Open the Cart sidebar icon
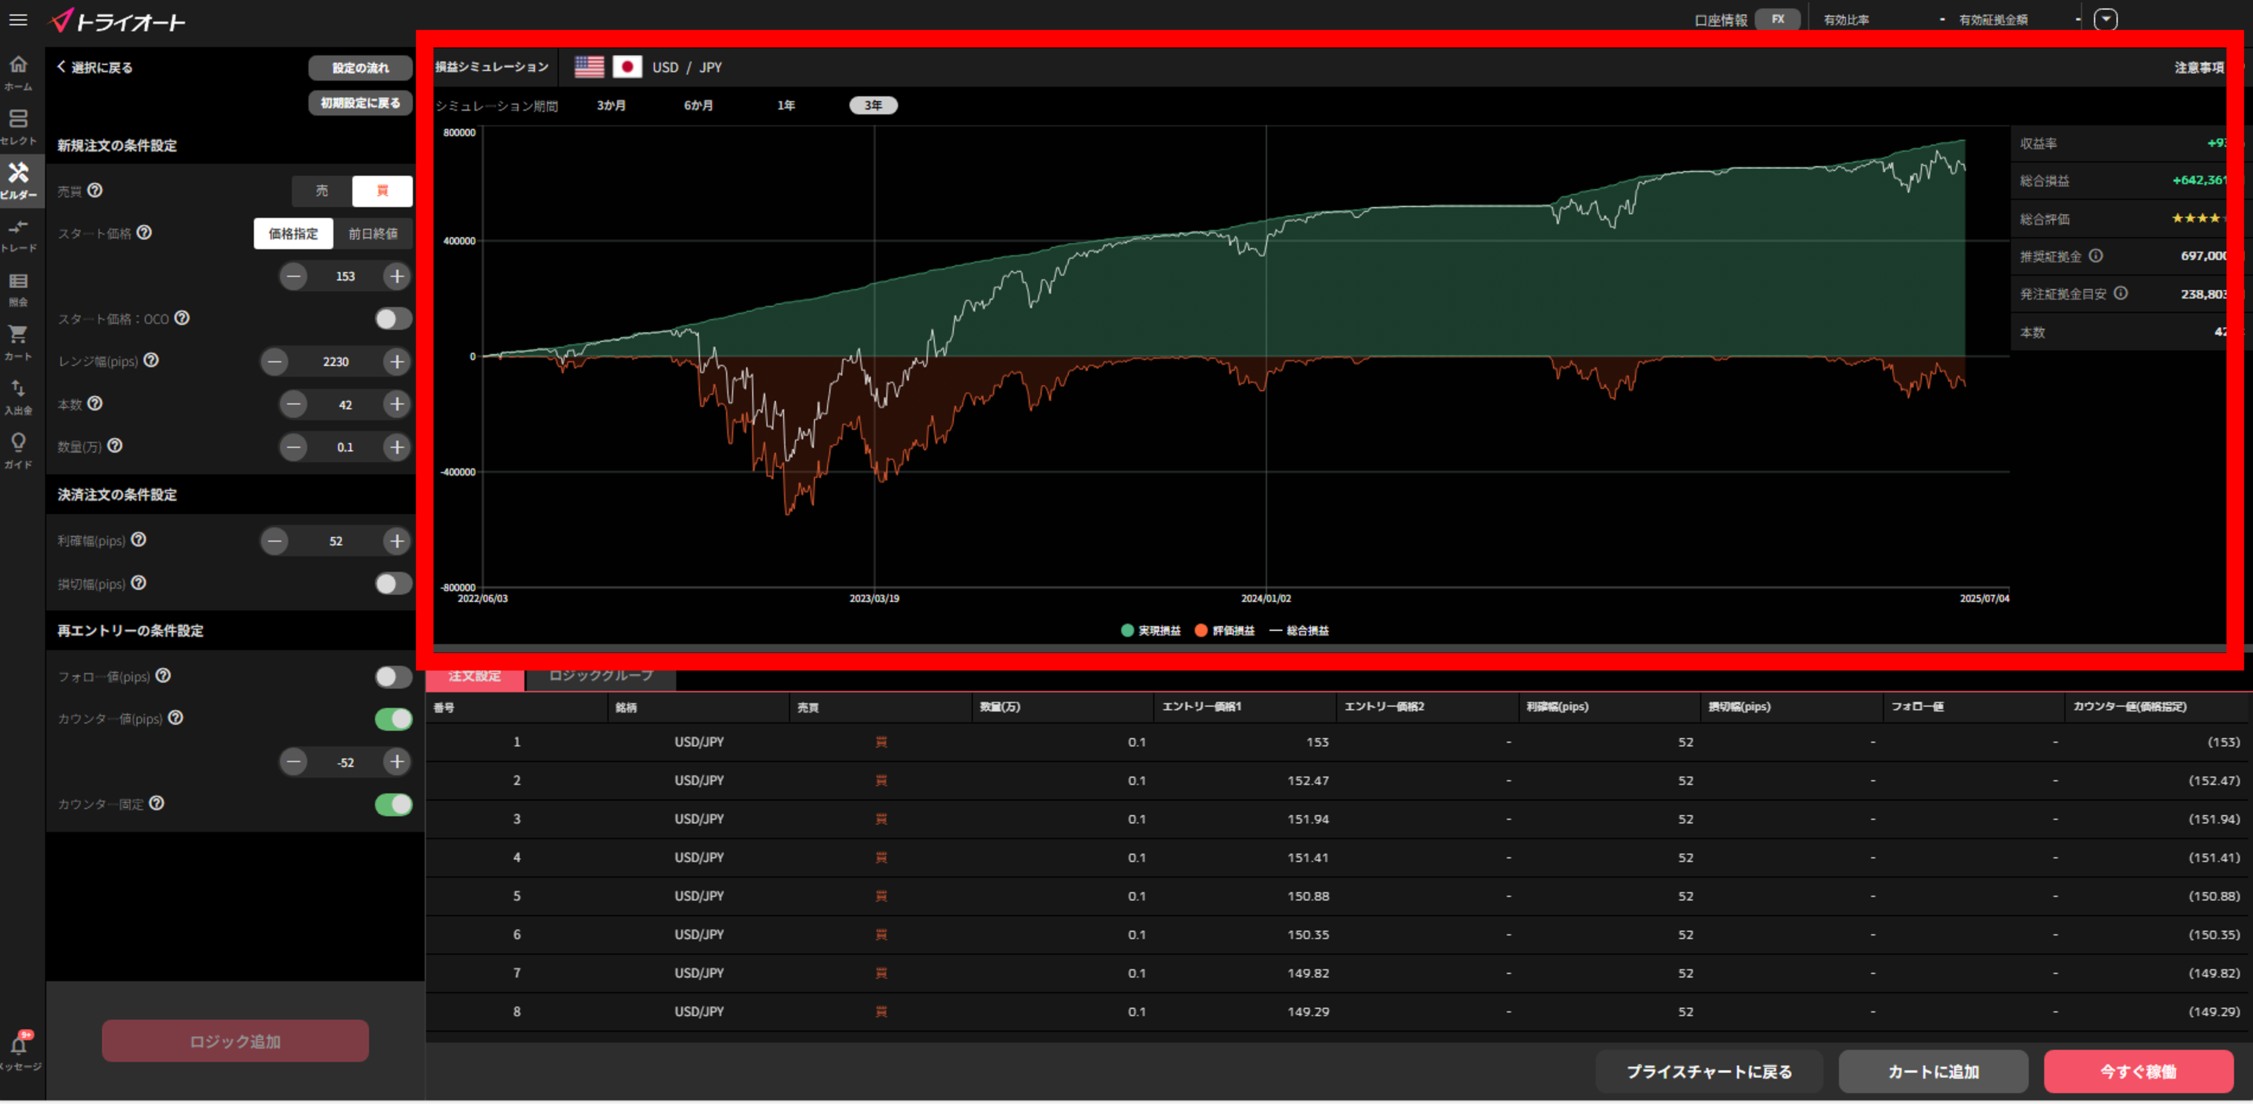Image resolution: width=2253 pixels, height=1104 pixels. 18,343
